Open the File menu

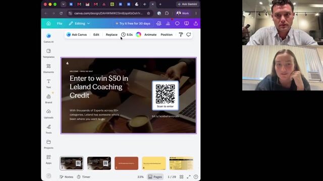coord(60,24)
